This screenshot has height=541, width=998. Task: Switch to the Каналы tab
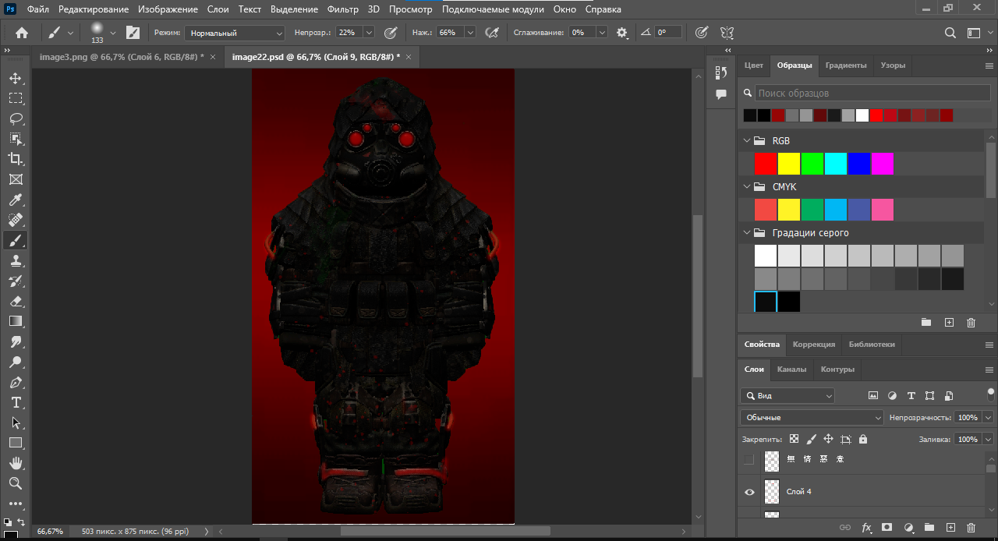click(x=791, y=370)
